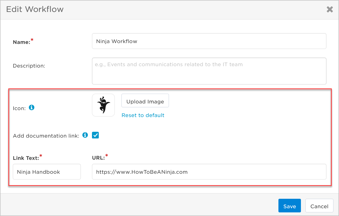Click the Reset to default link
Screen dimensions: 339x216
pos(143,115)
